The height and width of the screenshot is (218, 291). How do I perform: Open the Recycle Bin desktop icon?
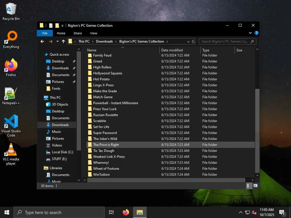coord(11,11)
